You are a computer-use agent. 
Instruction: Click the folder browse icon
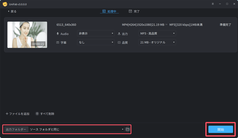tap(128, 129)
